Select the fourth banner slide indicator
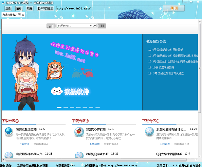This screenshot has width=202, height=167. 78,108
